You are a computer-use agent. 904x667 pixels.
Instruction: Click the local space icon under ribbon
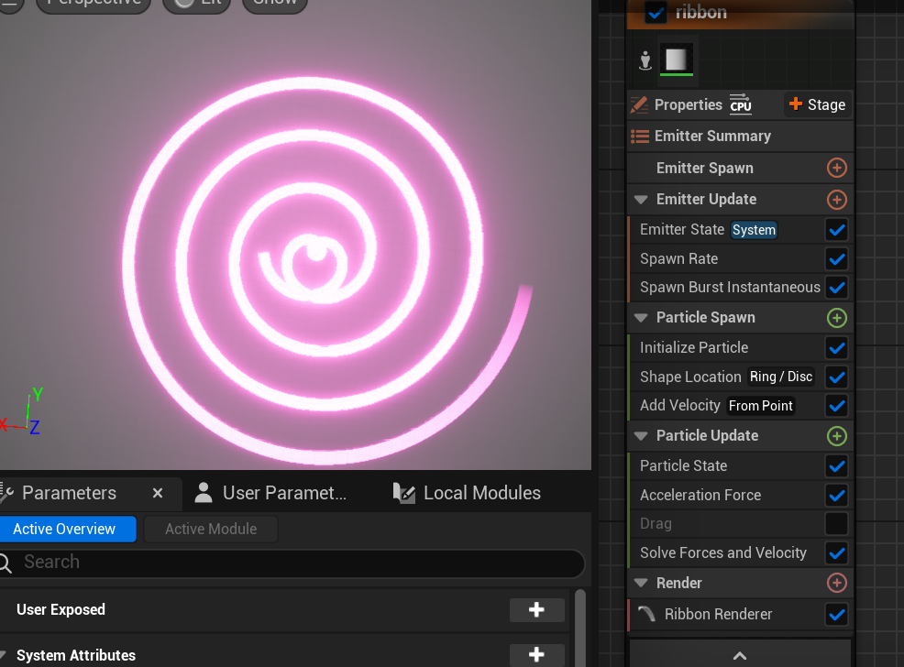tap(645, 60)
